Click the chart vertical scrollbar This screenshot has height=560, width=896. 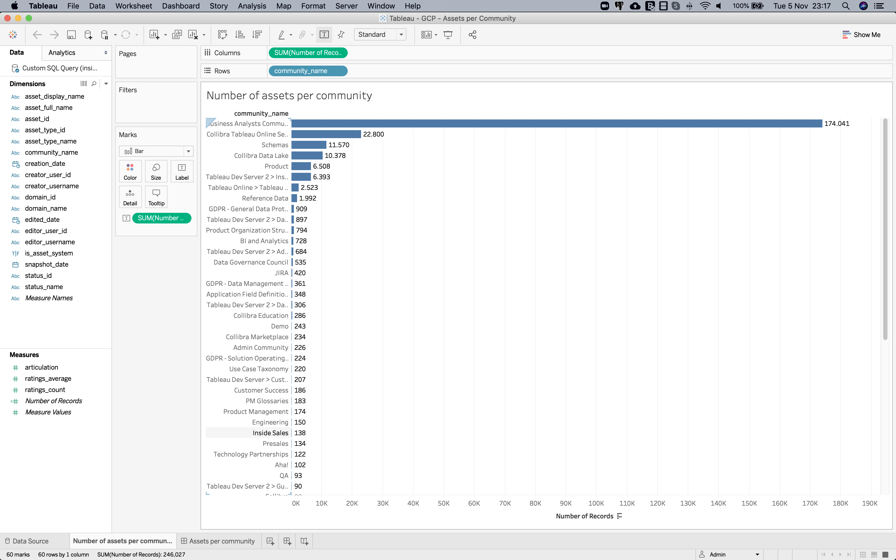click(885, 229)
